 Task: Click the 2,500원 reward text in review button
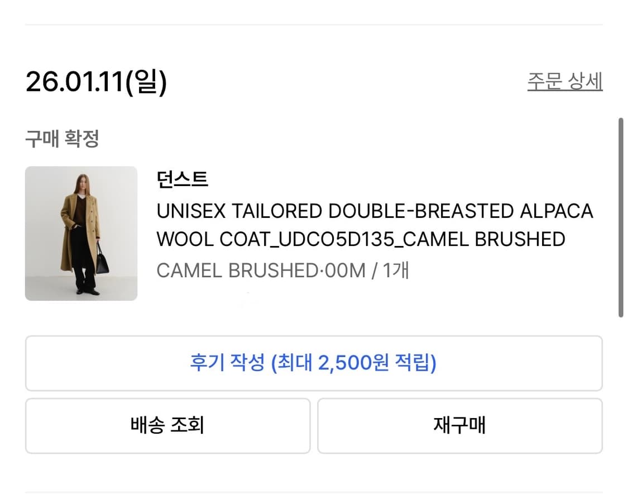coord(354,363)
